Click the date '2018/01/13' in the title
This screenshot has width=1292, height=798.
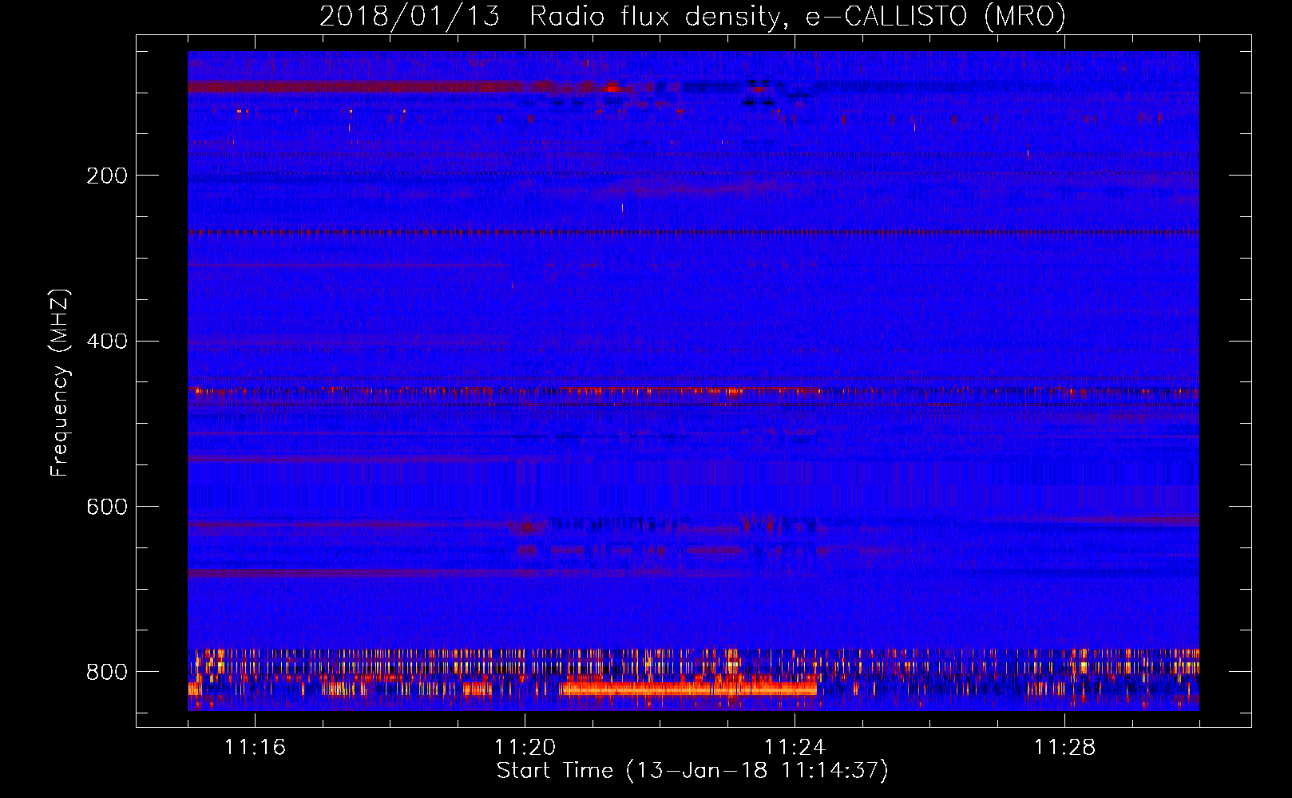[410, 16]
